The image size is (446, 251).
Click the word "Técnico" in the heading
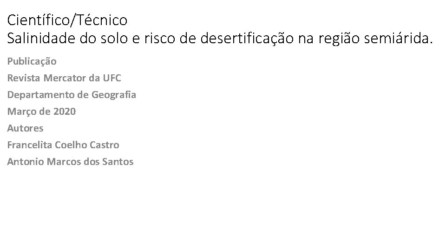(x=102, y=20)
